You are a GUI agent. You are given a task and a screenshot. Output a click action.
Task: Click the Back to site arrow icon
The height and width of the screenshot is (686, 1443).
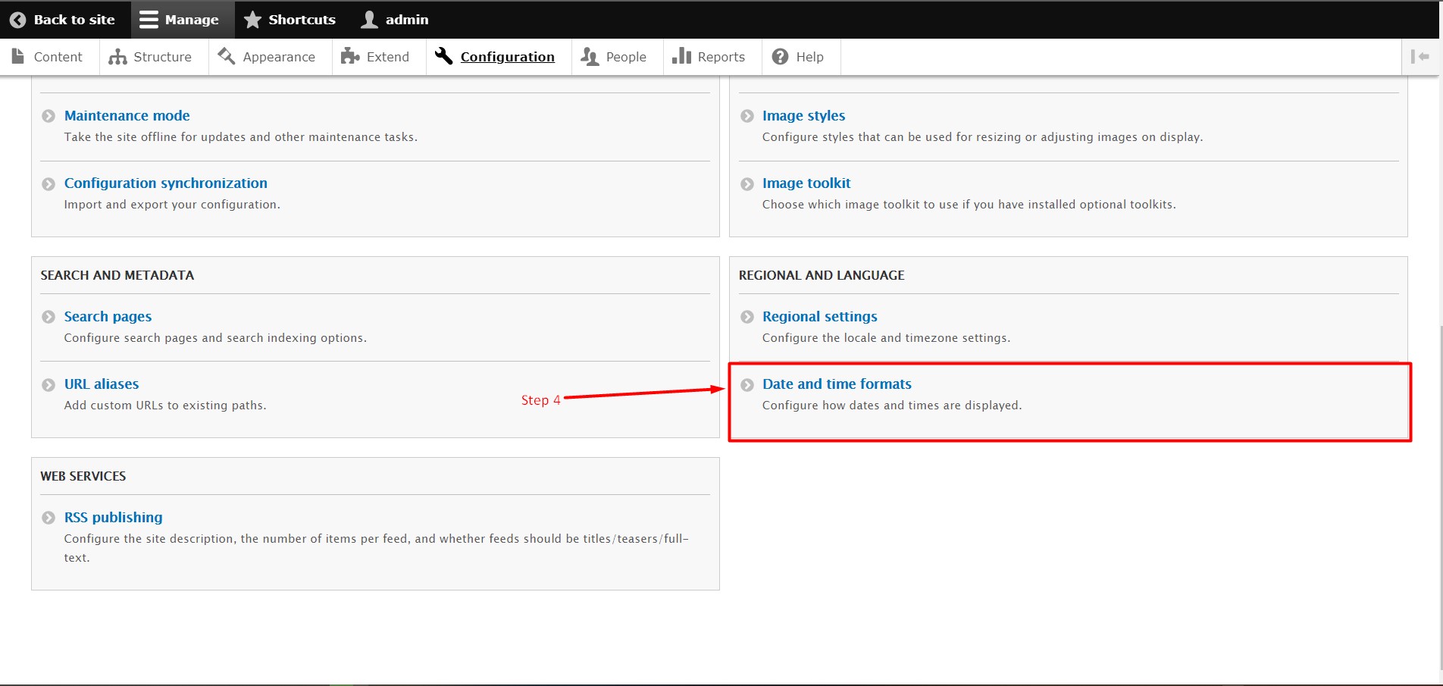(x=17, y=20)
